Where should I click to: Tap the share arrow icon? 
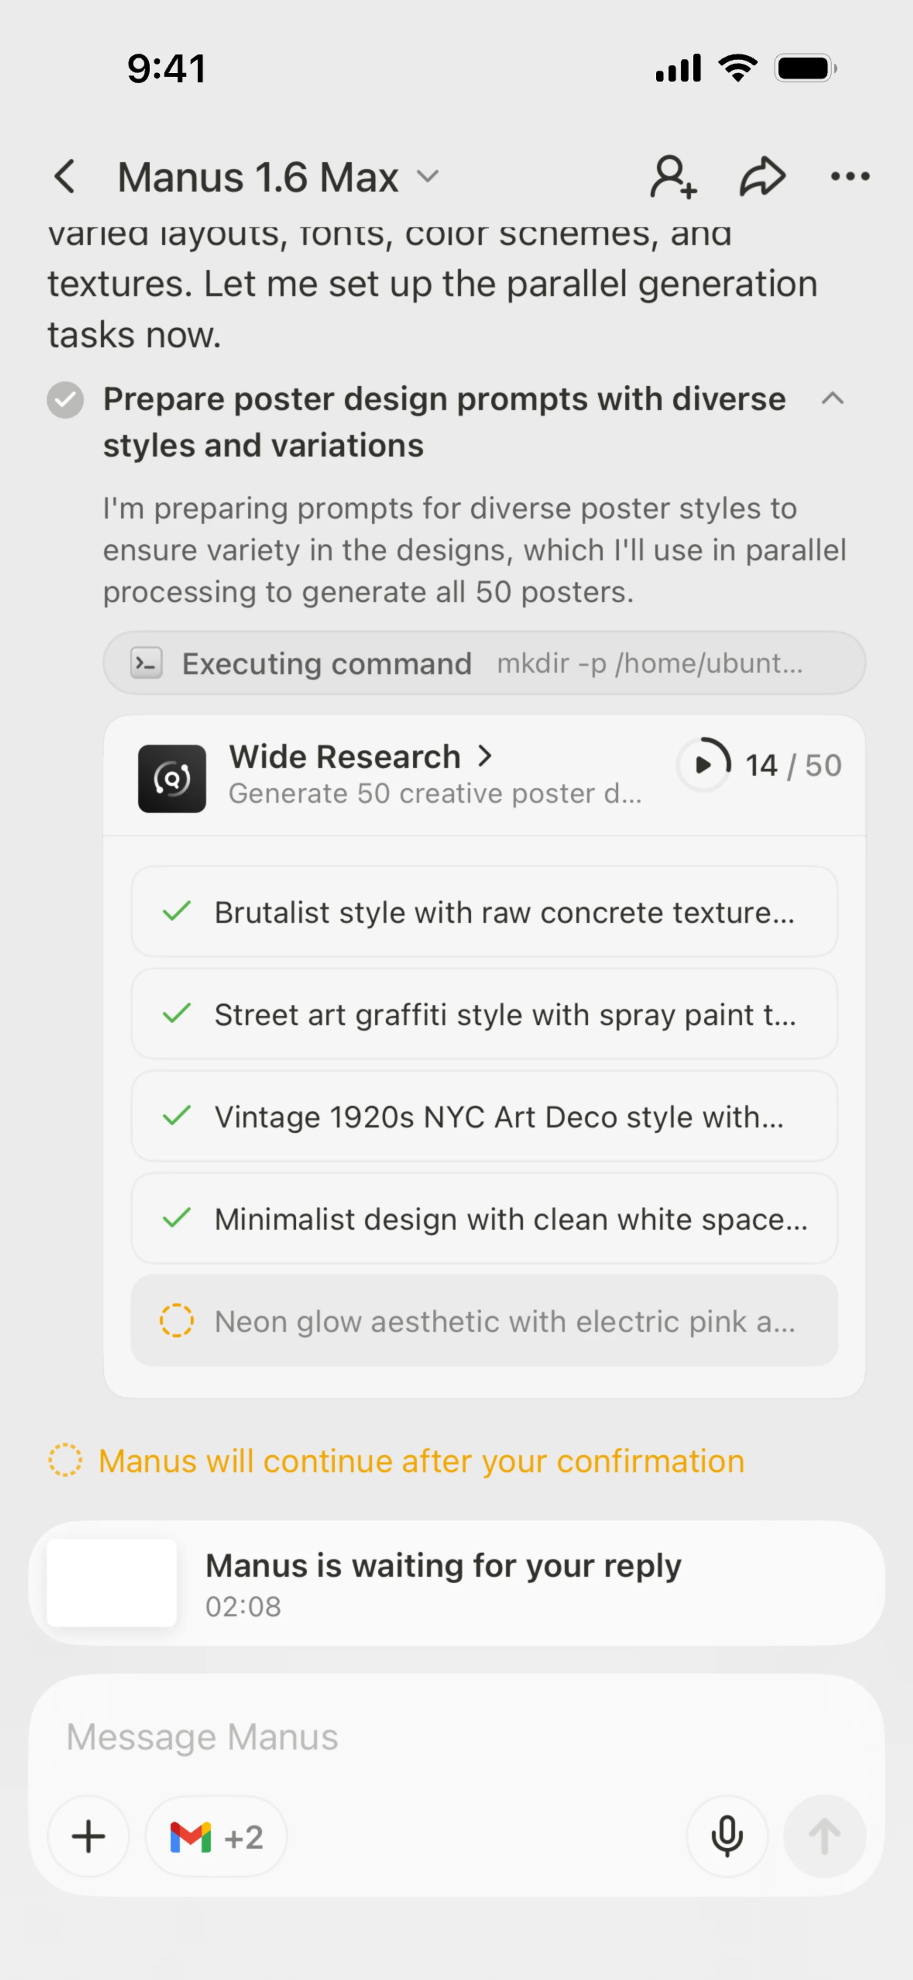[762, 177]
